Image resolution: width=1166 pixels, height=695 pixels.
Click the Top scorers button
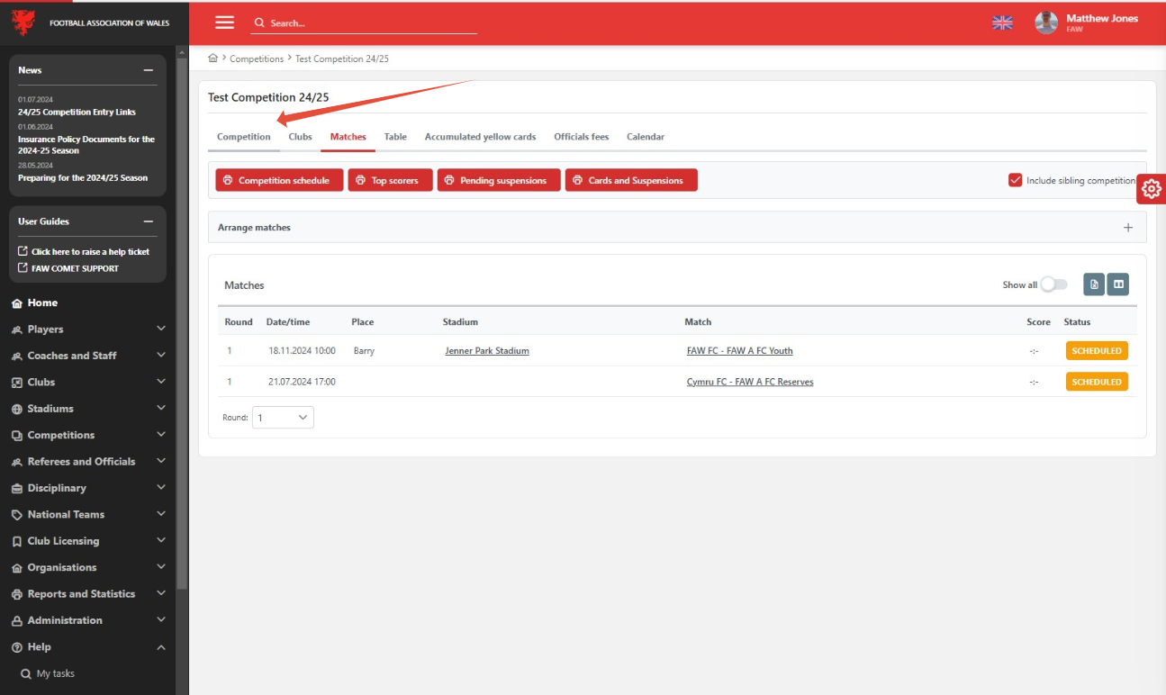(x=390, y=180)
